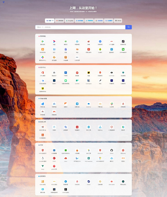Switch to the Bing search tab

[x=69, y=20]
